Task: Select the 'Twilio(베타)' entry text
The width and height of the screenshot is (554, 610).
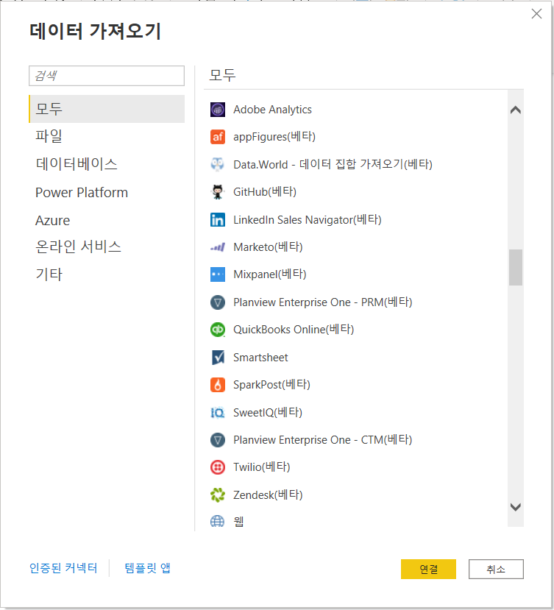Action: (261, 467)
